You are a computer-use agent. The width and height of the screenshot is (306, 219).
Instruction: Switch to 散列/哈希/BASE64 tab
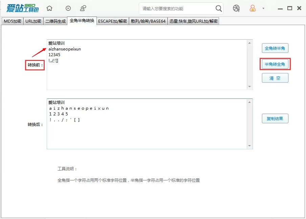148,21
